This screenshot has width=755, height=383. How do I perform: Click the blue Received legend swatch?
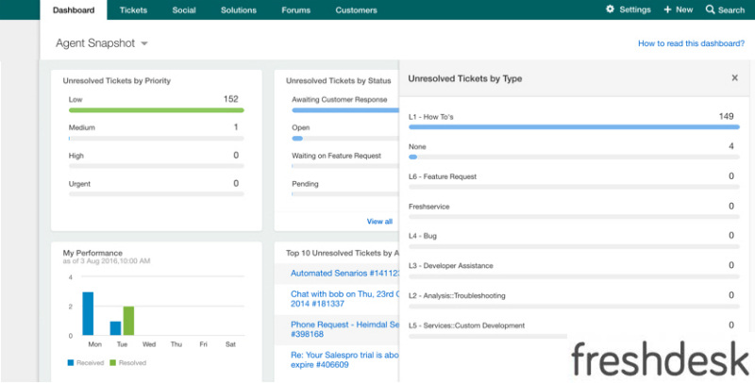click(x=71, y=361)
